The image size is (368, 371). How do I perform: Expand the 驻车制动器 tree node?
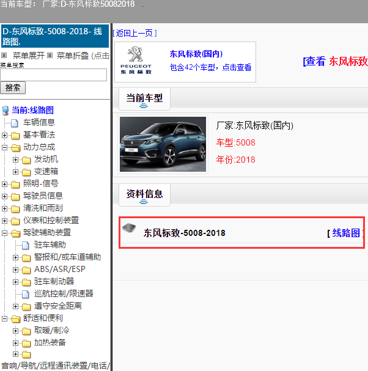tap(15, 282)
